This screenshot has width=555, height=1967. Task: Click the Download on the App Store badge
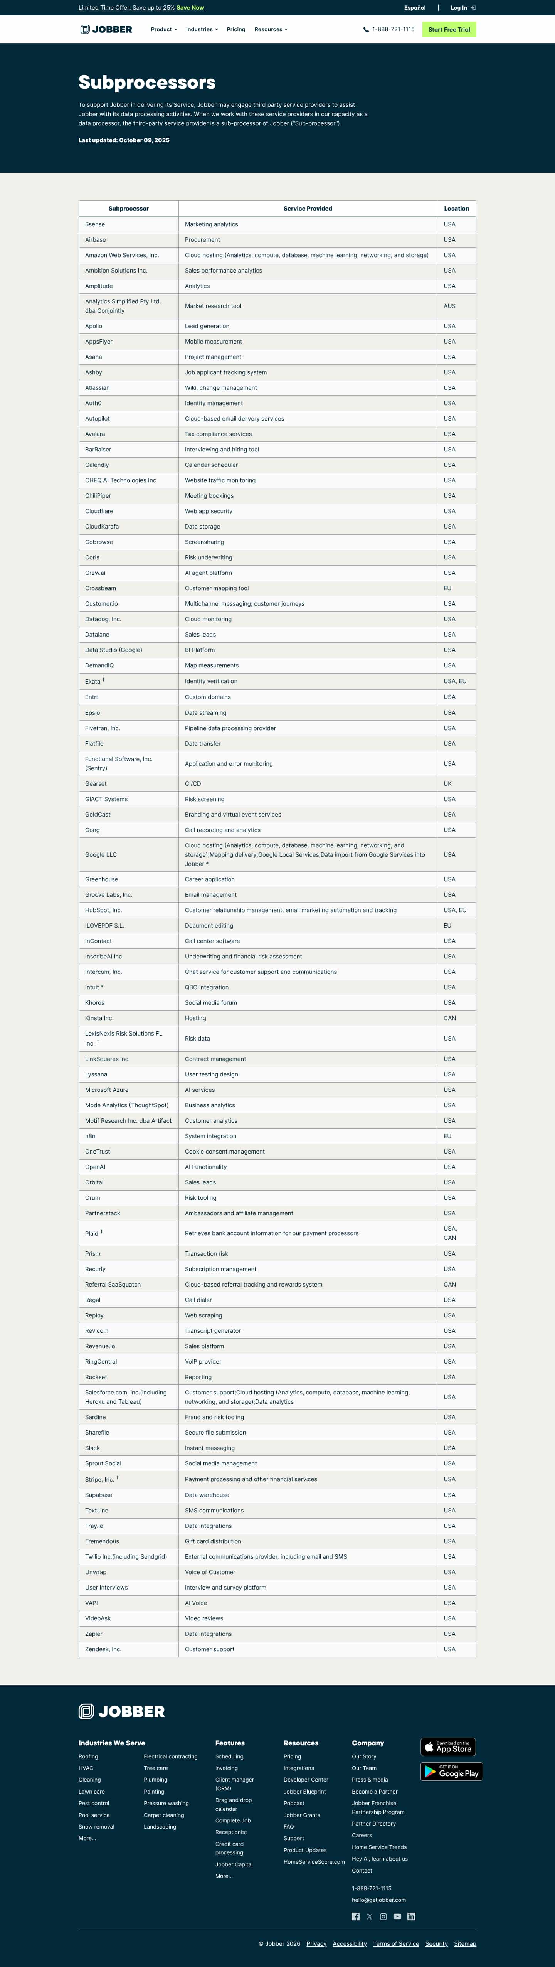pyautogui.click(x=448, y=1746)
